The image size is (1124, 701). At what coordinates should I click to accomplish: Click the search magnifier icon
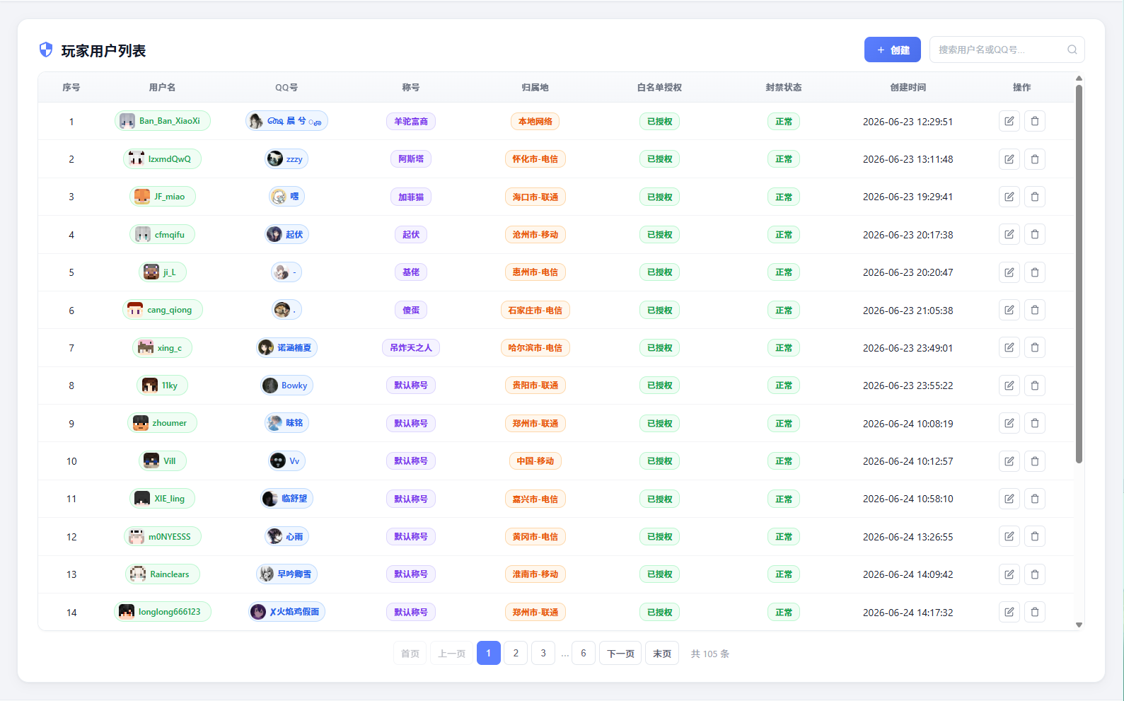pyautogui.click(x=1072, y=50)
